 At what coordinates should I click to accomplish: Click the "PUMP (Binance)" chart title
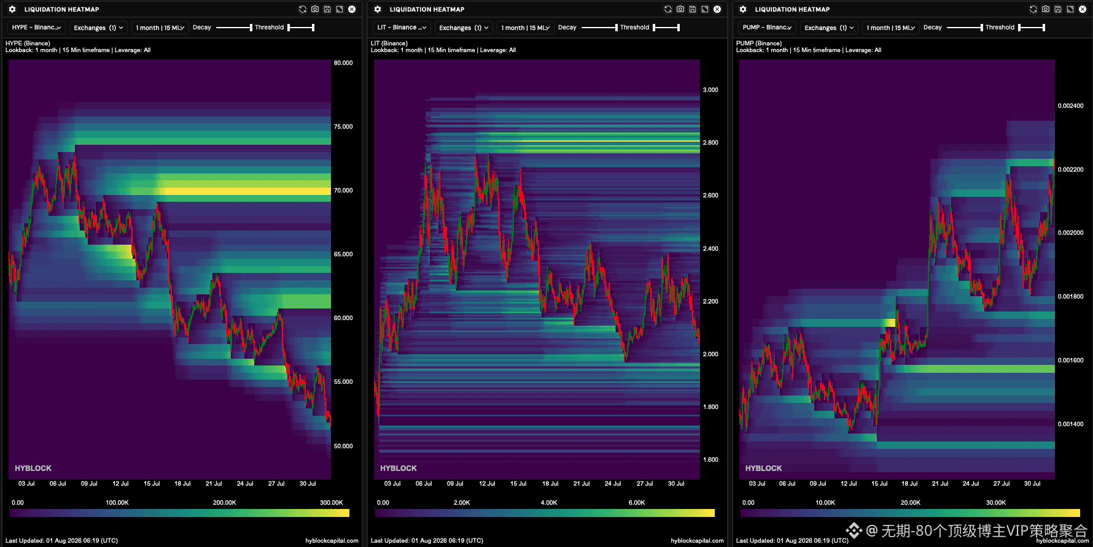click(759, 44)
